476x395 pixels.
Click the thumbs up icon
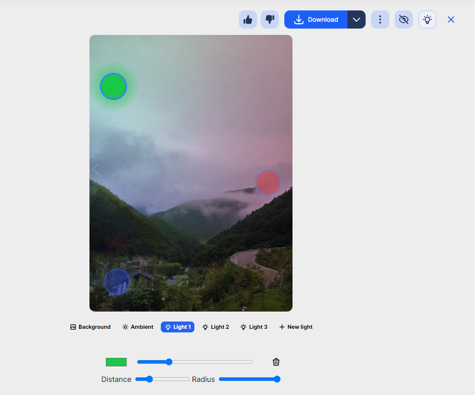pyautogui.click(x=248, y=20)
